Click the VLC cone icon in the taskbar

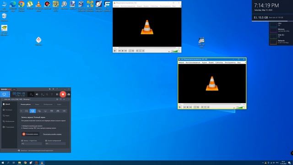(42, 163)
